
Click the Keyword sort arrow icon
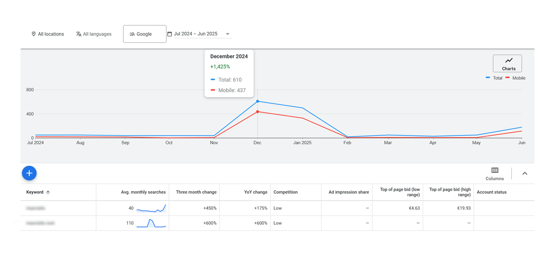coord(48,192)
